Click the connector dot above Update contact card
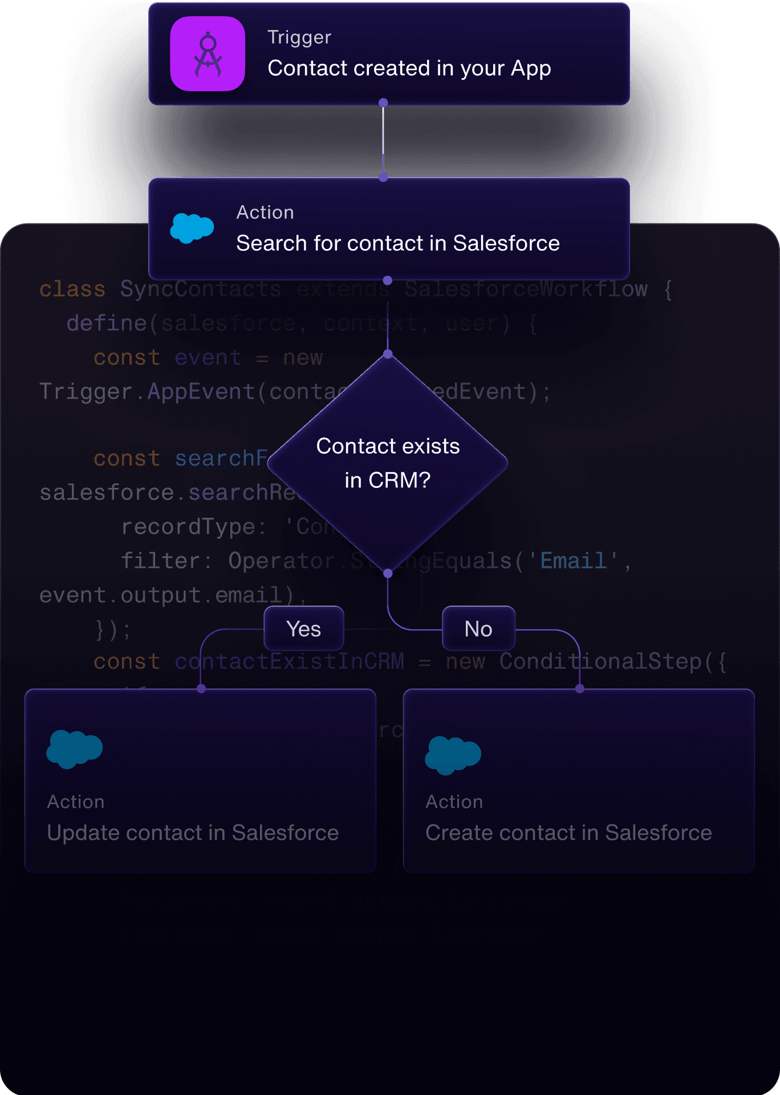 pyautogui.click(x=201, y=689)
